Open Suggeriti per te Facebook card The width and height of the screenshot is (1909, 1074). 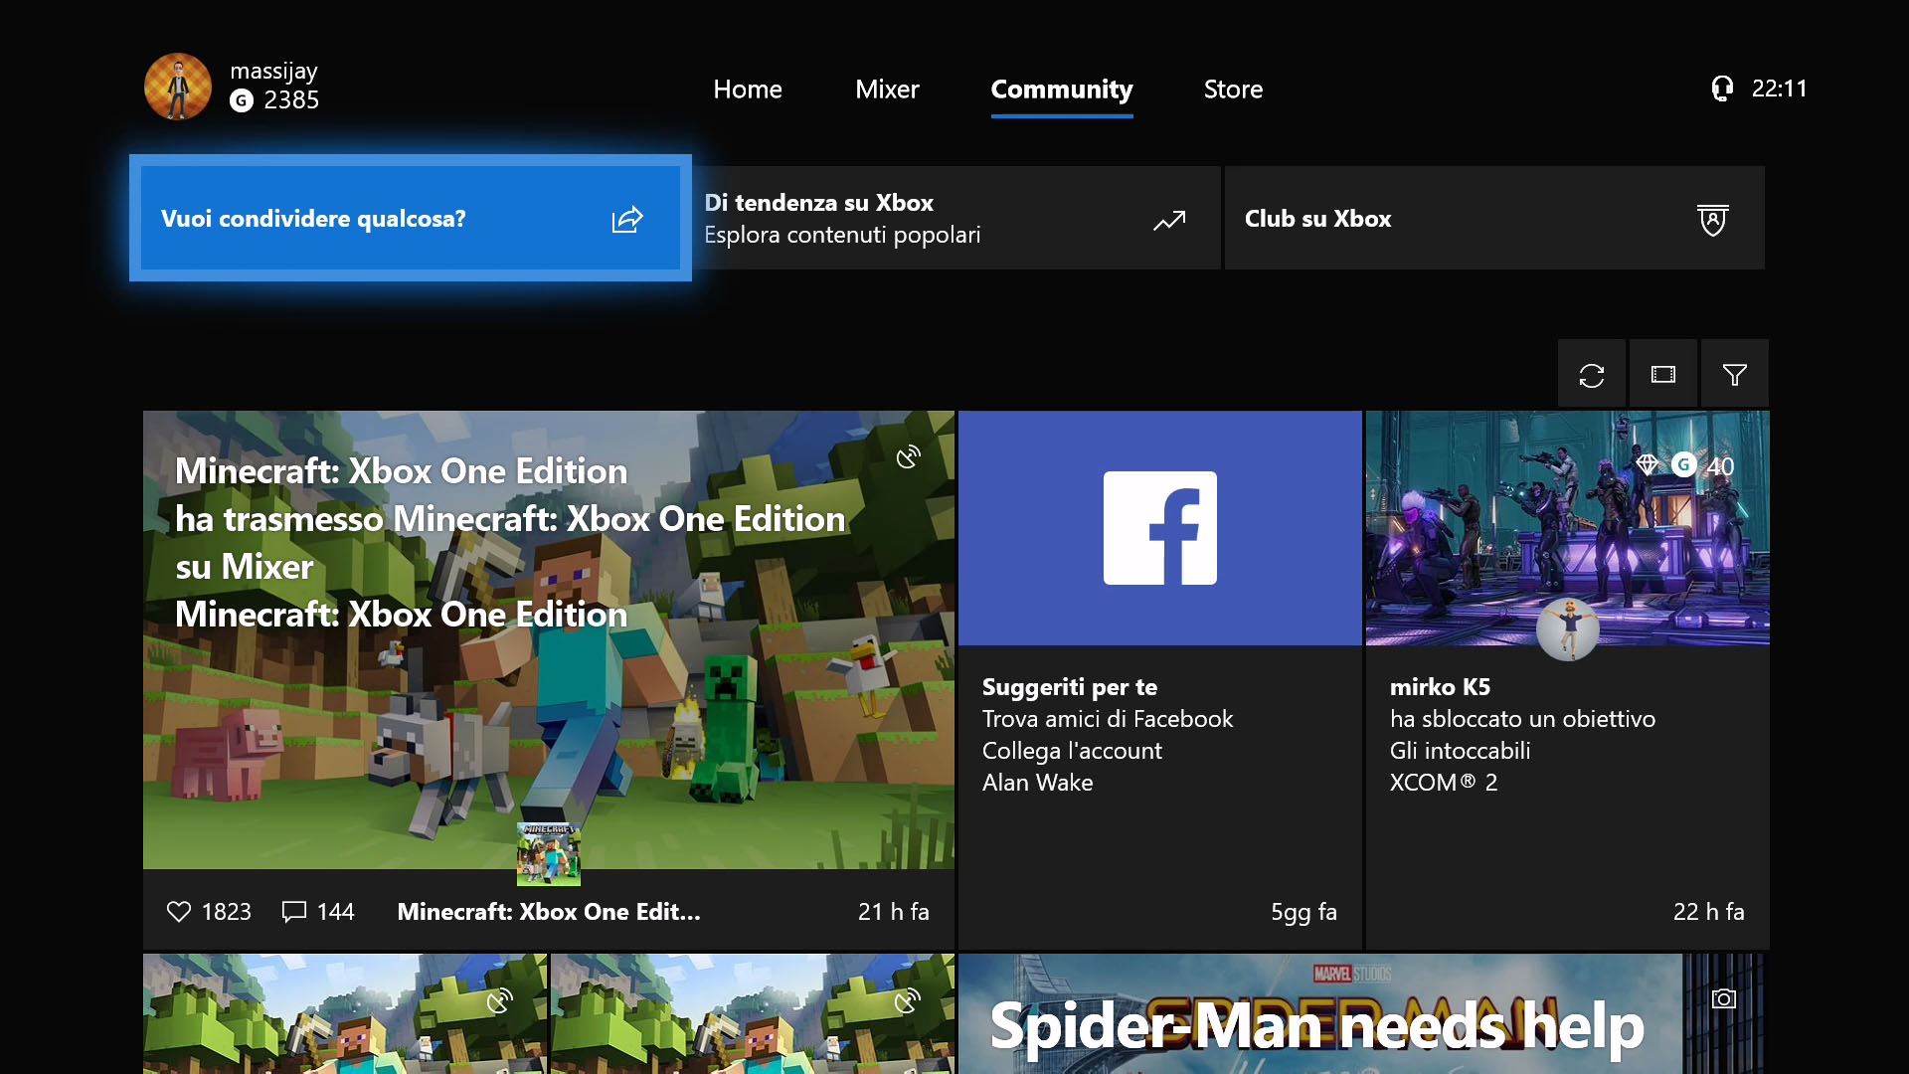pyautogui.click(x=1160, y=680)
